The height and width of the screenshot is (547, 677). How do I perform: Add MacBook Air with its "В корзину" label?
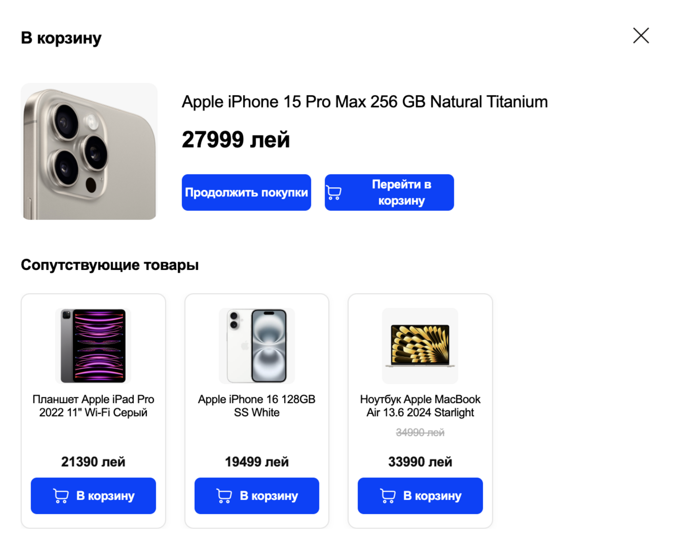point(432,496)
